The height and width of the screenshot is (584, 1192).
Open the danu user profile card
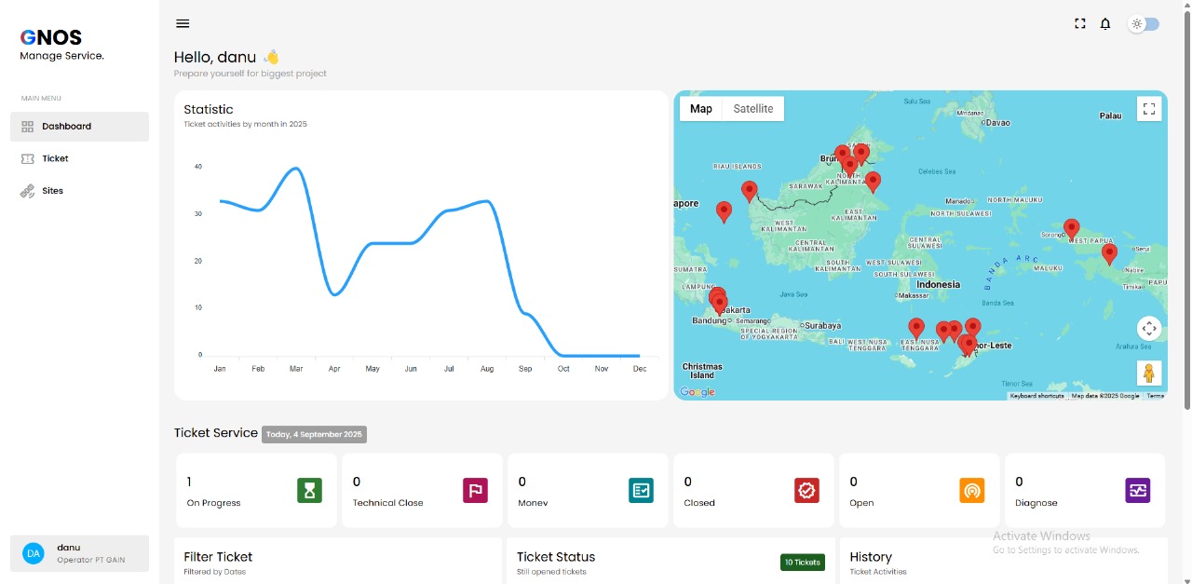click(79, 553)
